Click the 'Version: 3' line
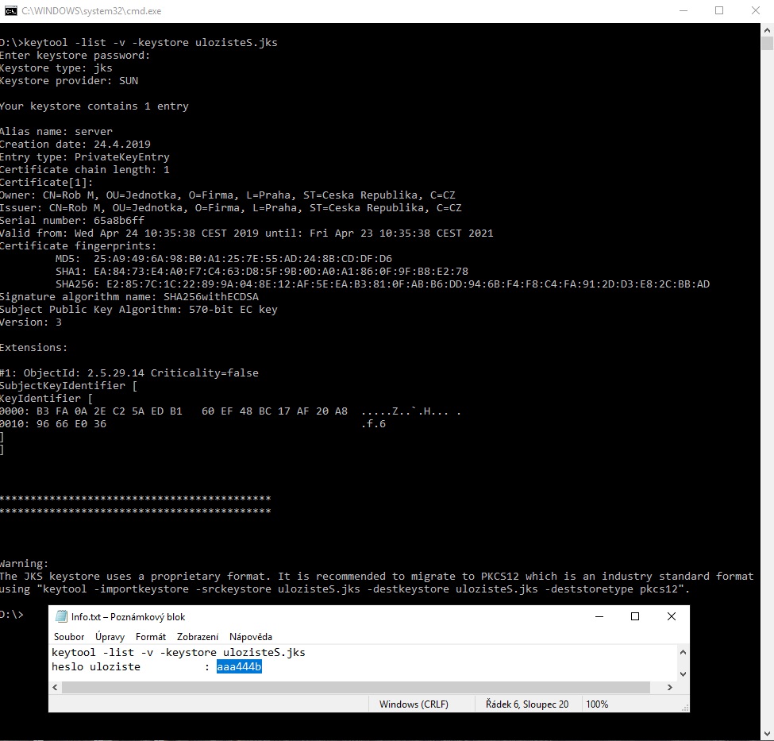Image resolution: width=774 pixels, height=741 pixels. [x=31, y=322]
